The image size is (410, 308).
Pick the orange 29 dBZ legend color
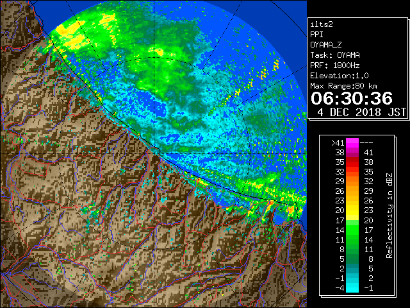[x=352, y=182]
